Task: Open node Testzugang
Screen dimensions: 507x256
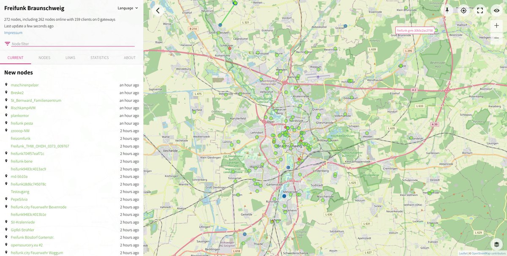Action: pyautogui.click(x=19, y=191)
